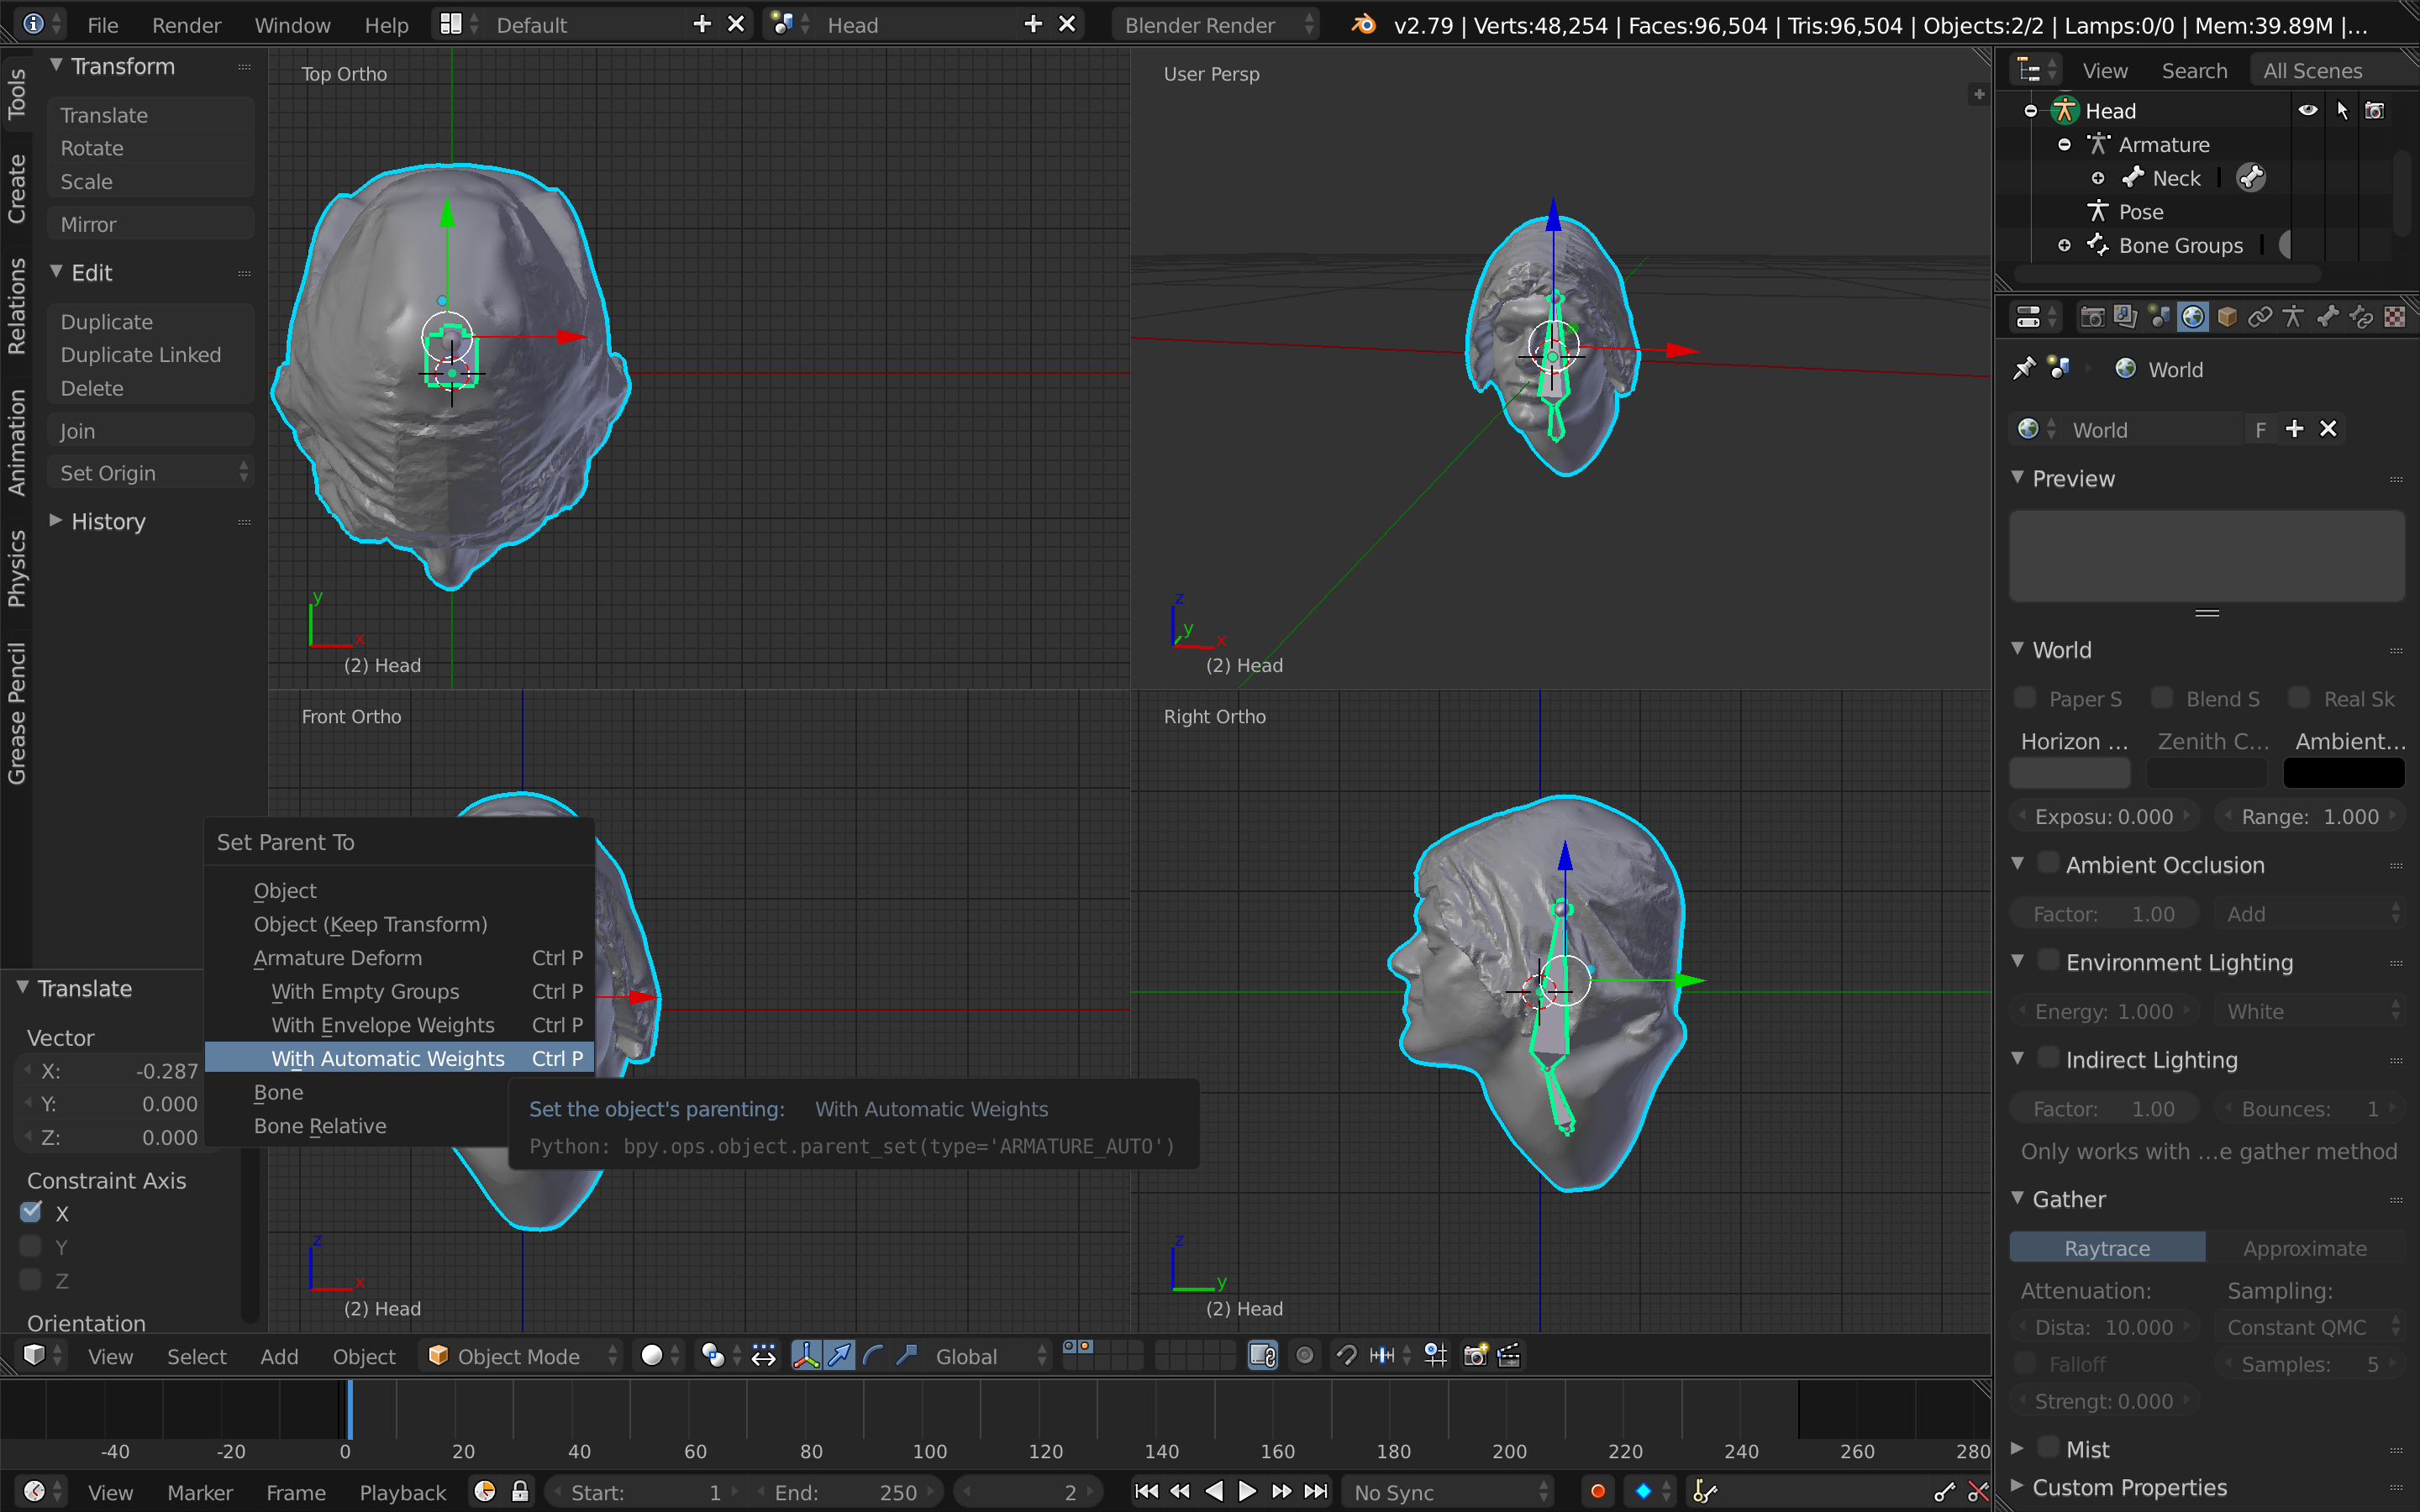This screenshot has height=1512, width=2420.
Task: Jump to the last frame in timeline
Action: (1316, 1492)
